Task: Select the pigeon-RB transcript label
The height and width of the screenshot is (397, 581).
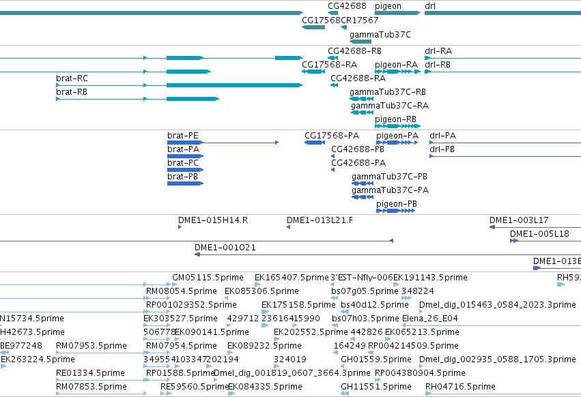Action: [395, 119]
